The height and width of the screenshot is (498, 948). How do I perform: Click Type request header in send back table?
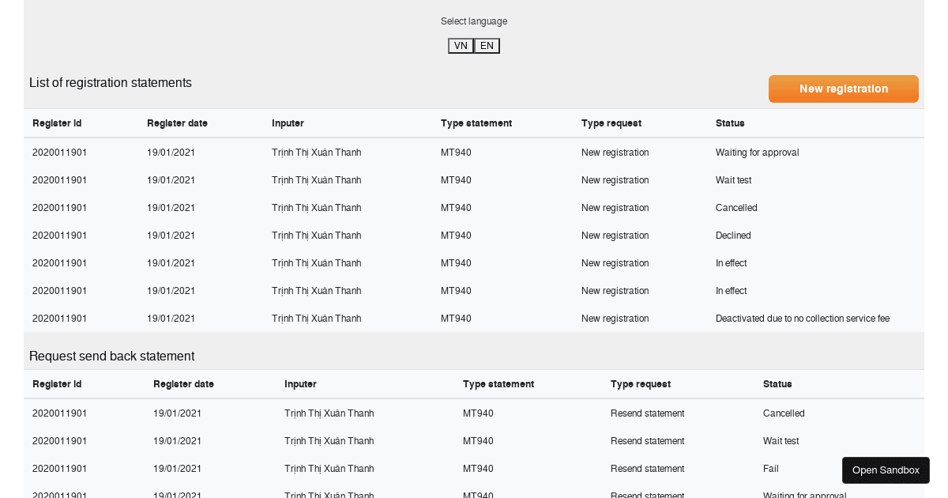pos(641,384)
